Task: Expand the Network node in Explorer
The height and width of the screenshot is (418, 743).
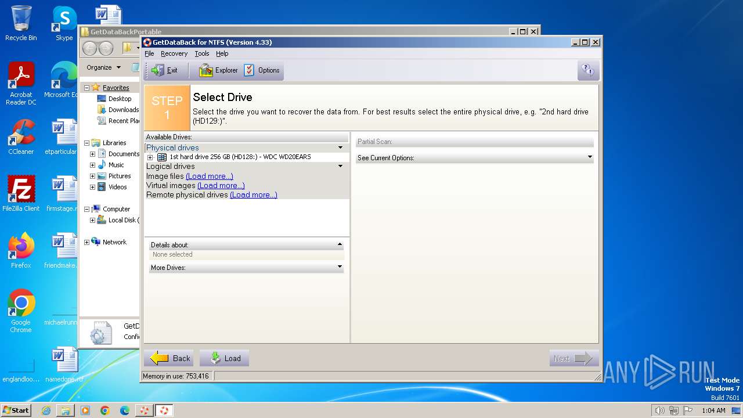Action: pos(86,242)
